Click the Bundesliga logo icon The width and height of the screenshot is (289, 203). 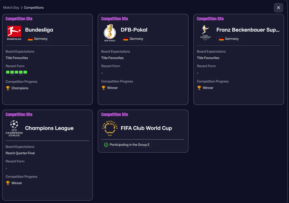(x=14, y=33)
